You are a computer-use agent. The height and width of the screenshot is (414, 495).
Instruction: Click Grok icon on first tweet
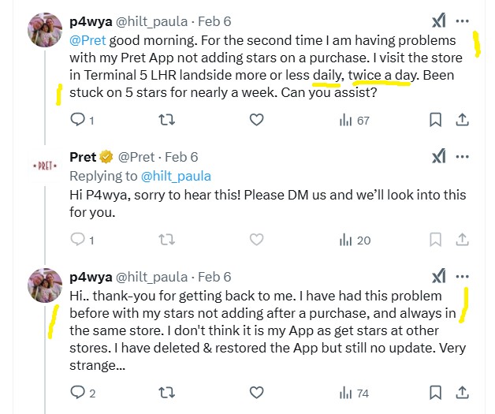[x=438, y=21]
